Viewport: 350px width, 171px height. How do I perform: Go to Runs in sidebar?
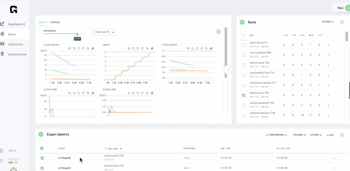[x=14, y=34]
